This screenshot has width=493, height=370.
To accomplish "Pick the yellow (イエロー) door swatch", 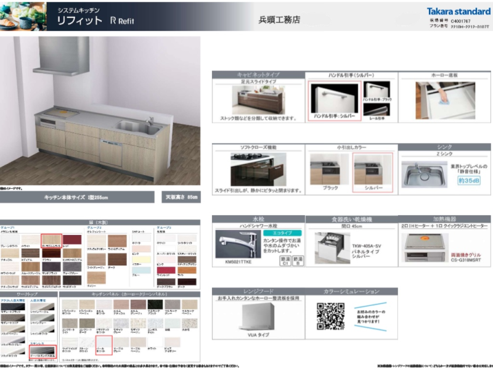I will [141, 260].
